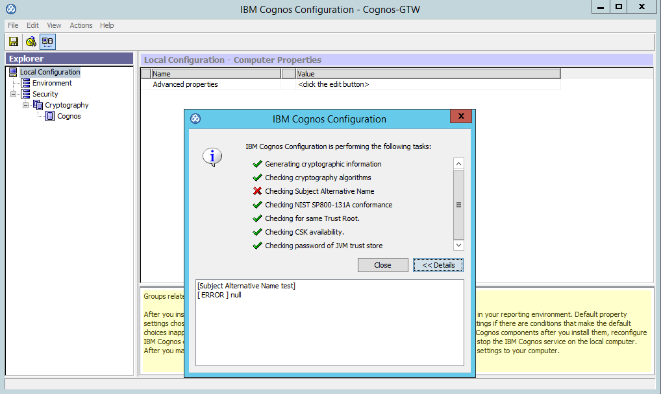This screenshot has width=661, height=394.
Task: Click the Local Configuration computer icon in the tree
Action: (13, 72)
